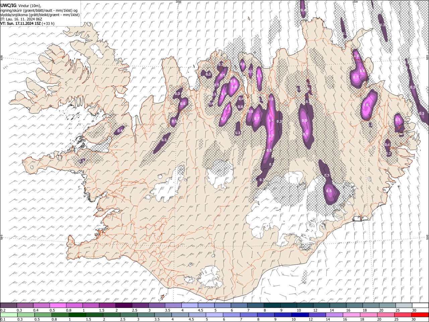Select the medium green 0.5 to 0.8 rain swatch
This screenshot has height=322, width=429.
coord(43,315)
